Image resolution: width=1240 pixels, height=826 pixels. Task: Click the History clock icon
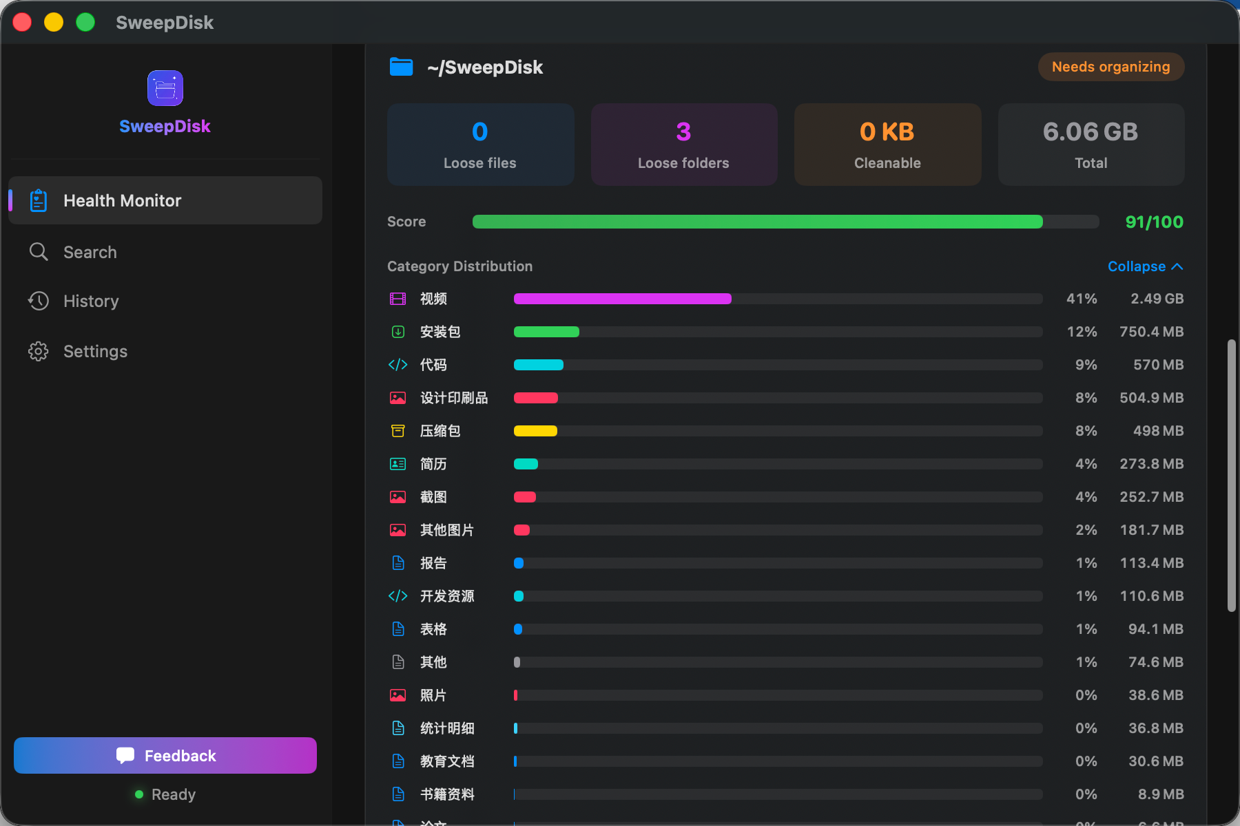click(x=39, y=301)
